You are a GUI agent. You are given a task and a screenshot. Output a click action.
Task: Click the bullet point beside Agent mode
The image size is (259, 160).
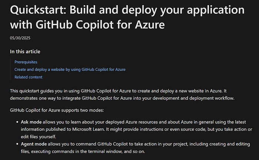tap(17, 144)
